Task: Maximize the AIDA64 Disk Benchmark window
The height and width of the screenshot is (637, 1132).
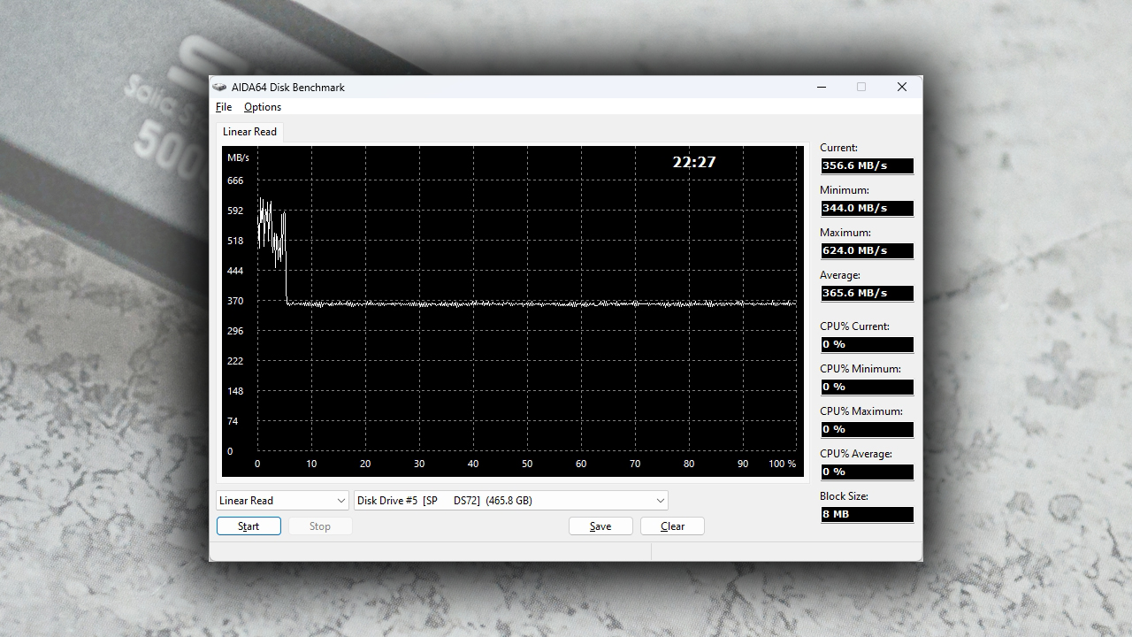Action: click(x=861, y=87)
